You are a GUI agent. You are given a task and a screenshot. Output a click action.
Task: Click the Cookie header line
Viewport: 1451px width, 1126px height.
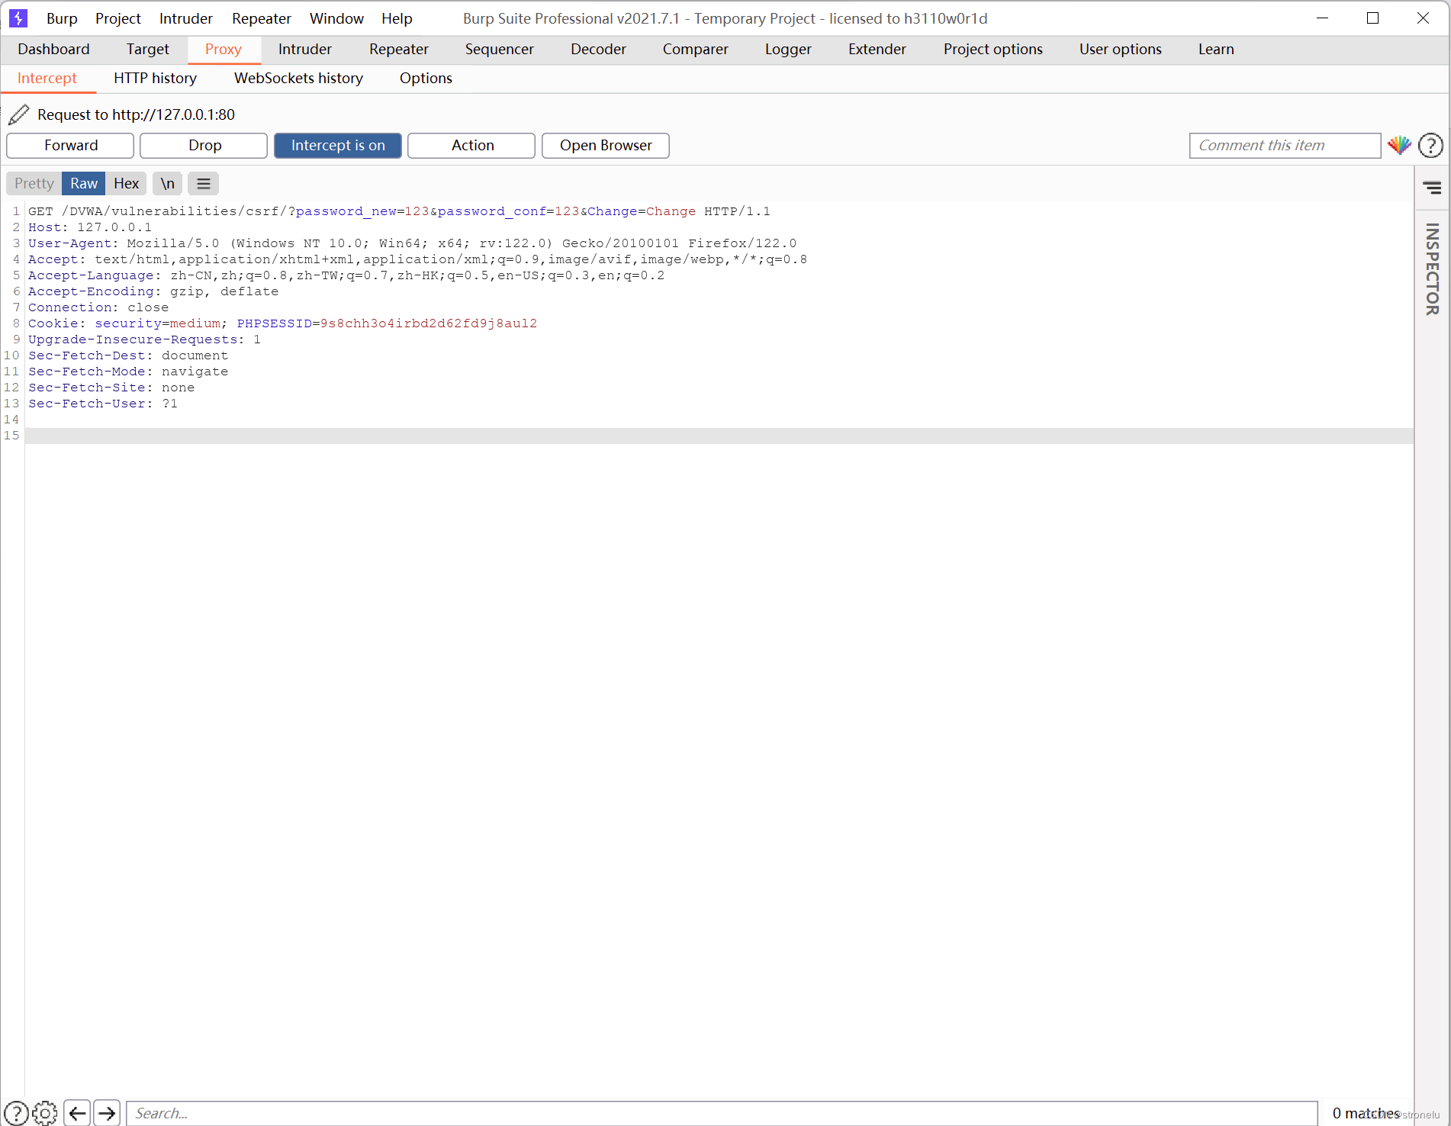click(282, 323)
